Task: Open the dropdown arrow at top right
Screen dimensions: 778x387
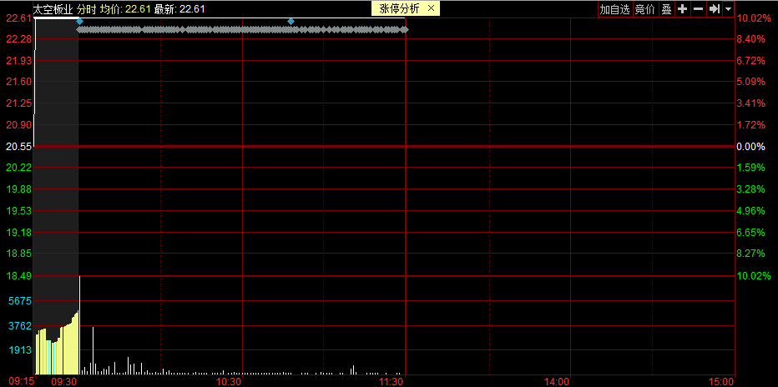Action: coord(729,9)
